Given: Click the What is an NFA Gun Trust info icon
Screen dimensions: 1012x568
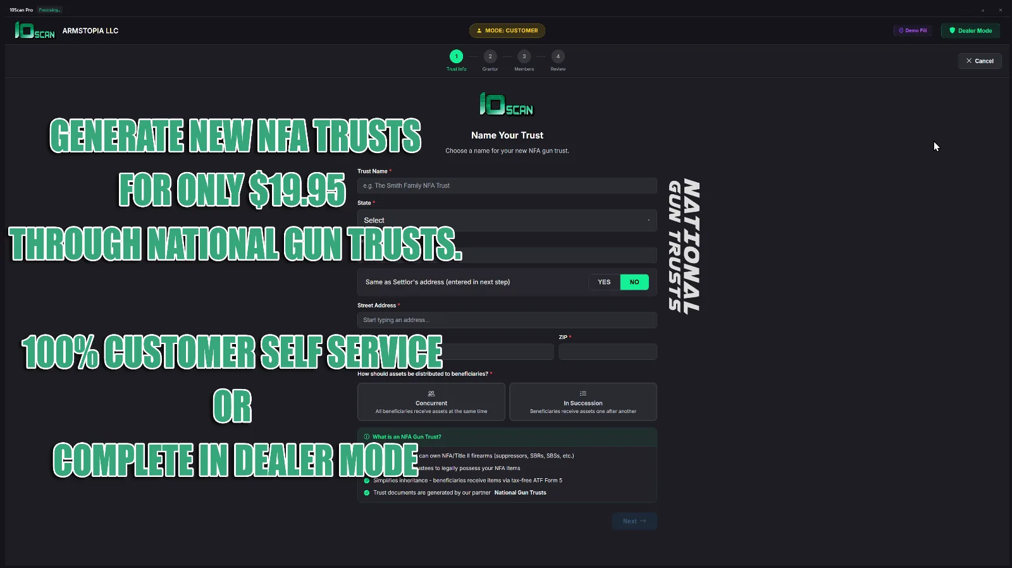Looking at the screenshot, I should [367, 436].
